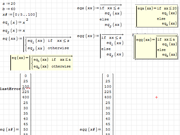Click the a := 20 definition
Image resolution: width=180 pixels, height=135 pixels.
coord(9,4)
